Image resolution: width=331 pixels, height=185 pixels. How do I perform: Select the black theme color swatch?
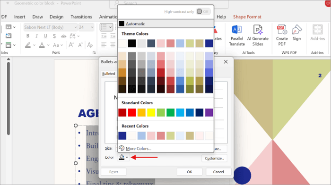point(132,43)
